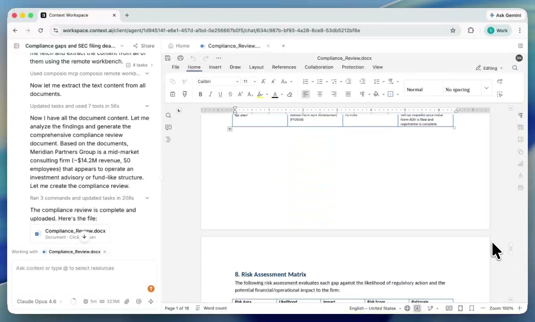This screenshot has height=322, width=535.
Task: Click the Paste clipboard icon
Action: (173, 94)
